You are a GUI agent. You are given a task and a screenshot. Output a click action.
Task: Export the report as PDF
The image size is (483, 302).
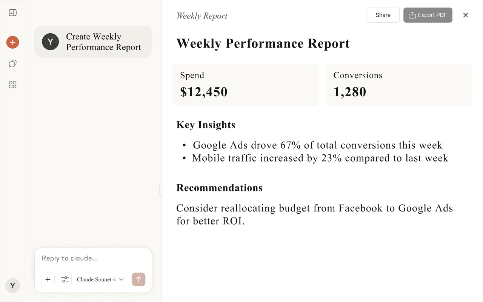(x=428, y=15)
